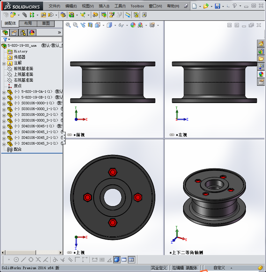
Task: Click the Bill of Materials icon
Action: (x=104, y=15)
